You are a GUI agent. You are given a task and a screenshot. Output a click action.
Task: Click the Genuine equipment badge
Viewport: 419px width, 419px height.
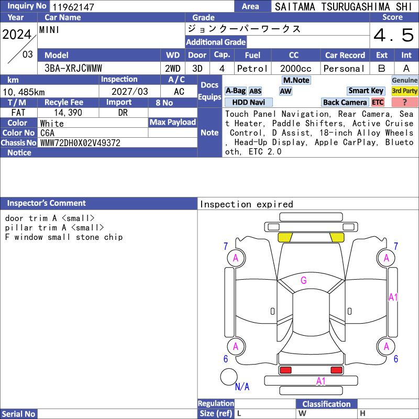[404, 80]
